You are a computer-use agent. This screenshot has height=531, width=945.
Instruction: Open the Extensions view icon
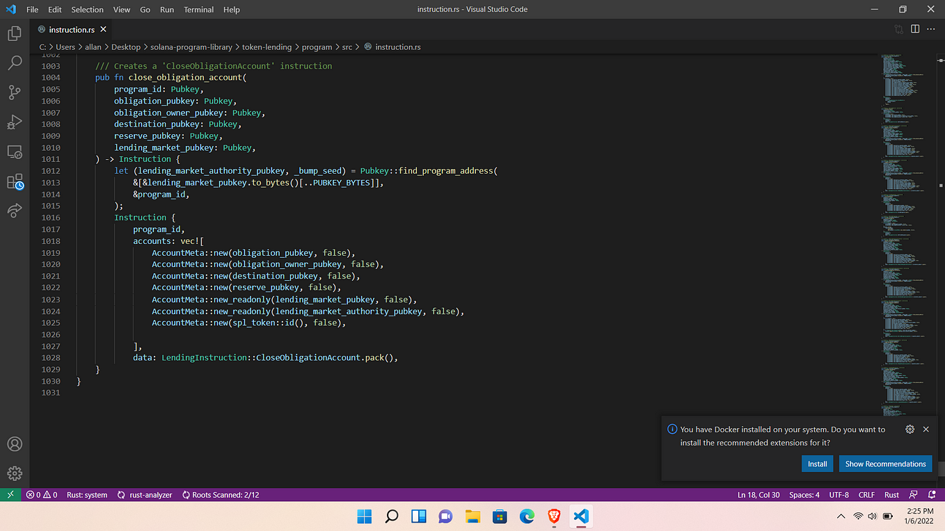[x=15, y=181]
